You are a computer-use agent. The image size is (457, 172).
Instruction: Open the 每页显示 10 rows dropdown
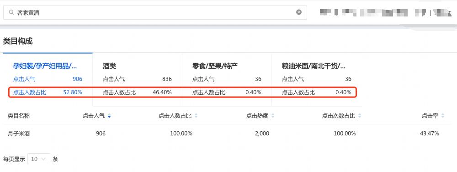click(x=39, y=159)
